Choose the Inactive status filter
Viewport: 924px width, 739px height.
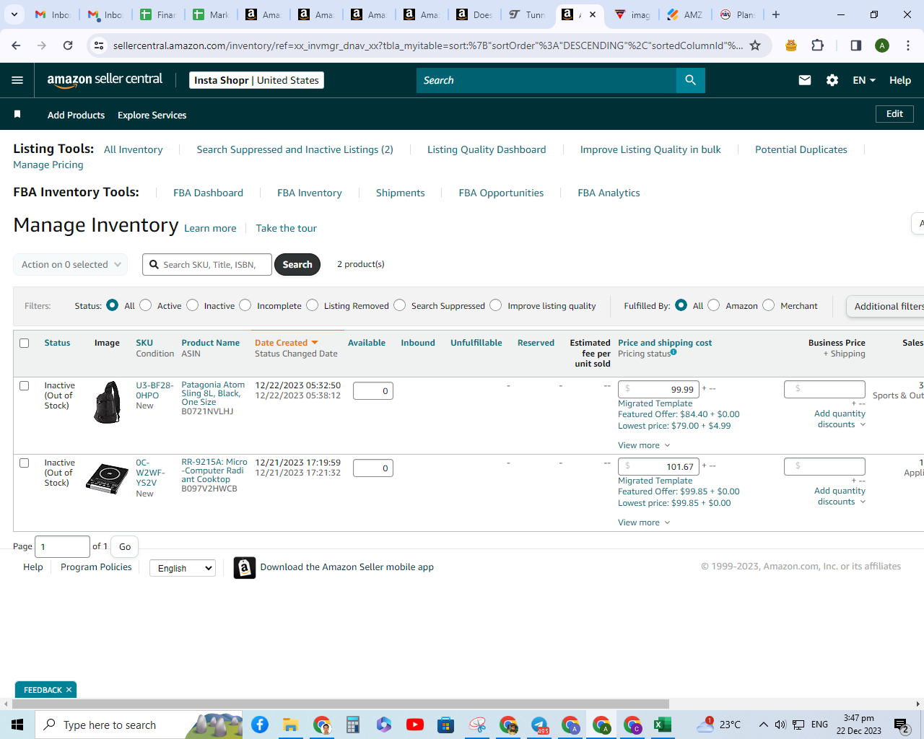(x=193, y=305)
